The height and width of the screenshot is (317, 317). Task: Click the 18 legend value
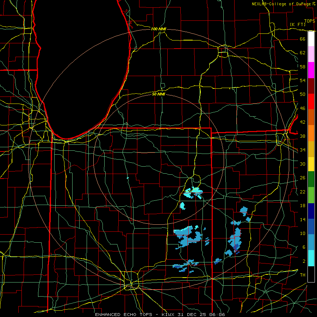pyautogui.click(x=303, y=206)
